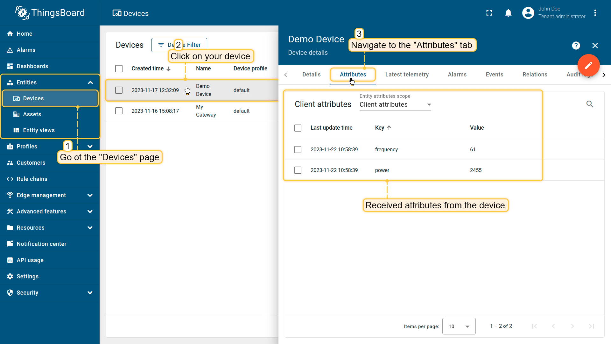This screenshot has height=344, width=611.
Task: Click the help question mark icon
Action: (576, 46)
